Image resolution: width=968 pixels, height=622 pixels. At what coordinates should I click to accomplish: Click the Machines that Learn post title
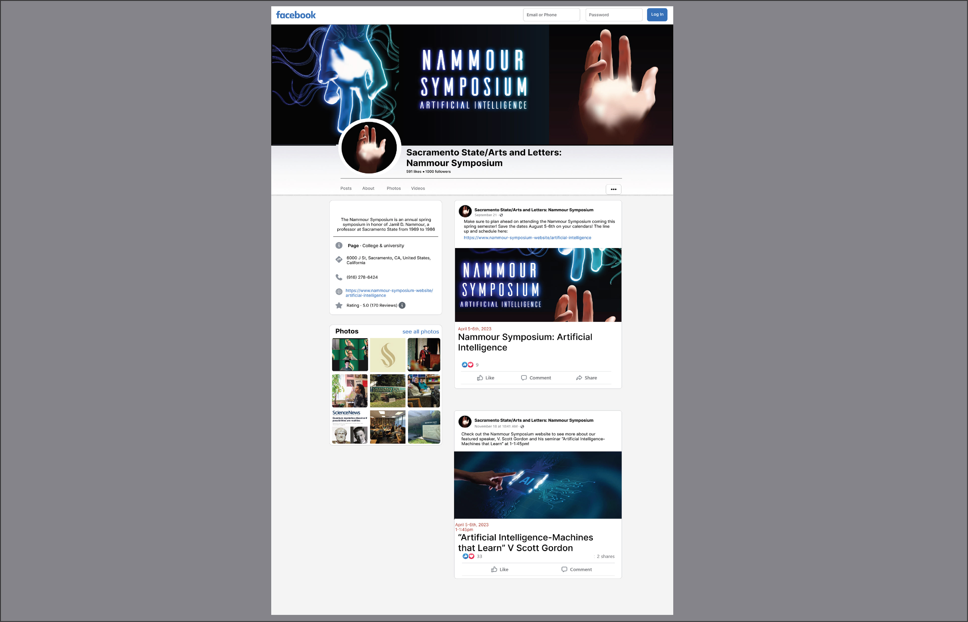coord(526,542)
